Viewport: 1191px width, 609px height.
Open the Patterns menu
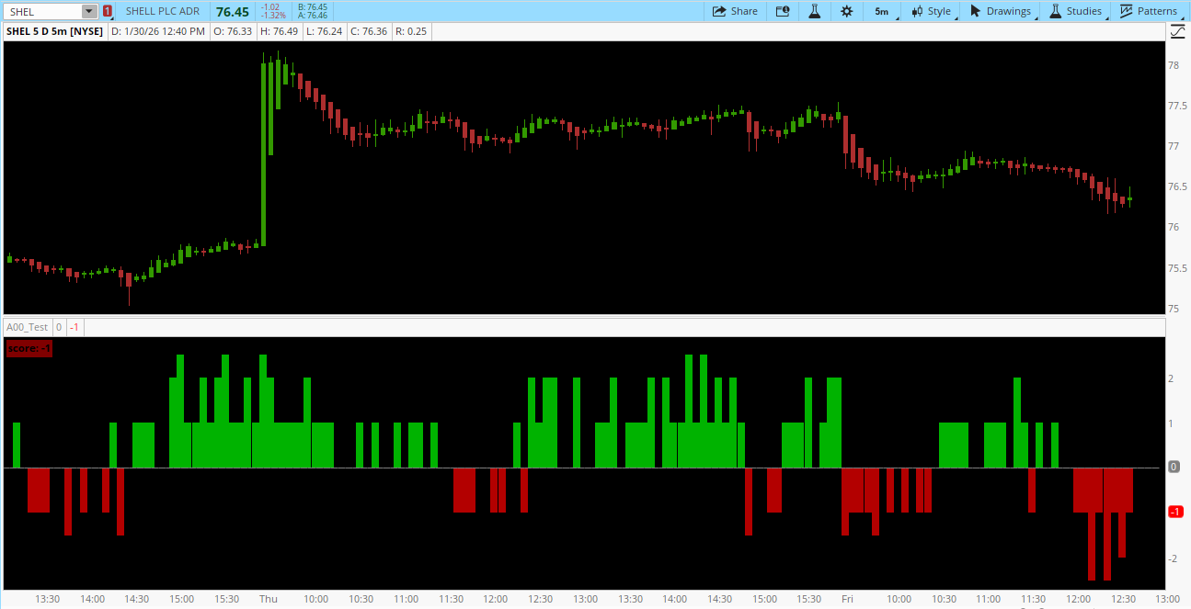point(1148,11)
